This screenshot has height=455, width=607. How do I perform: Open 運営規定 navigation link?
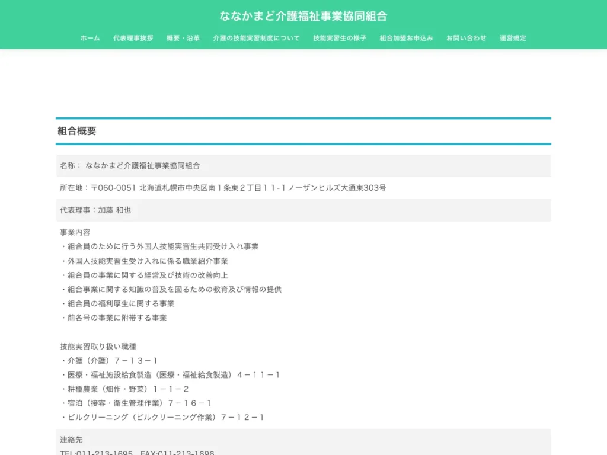[513, 38]
